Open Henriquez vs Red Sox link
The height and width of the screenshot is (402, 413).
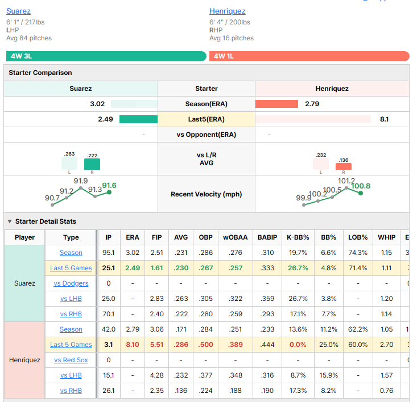click(x=71, y=360)
